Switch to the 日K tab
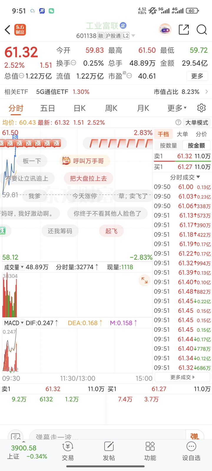This screenshot has width=212, height=471. tap(79, 108)
